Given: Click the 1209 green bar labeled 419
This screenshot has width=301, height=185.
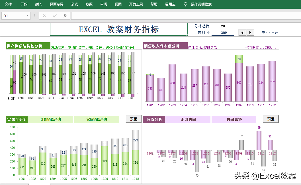Looking at the screenshot, I should (x=105, y=161).
